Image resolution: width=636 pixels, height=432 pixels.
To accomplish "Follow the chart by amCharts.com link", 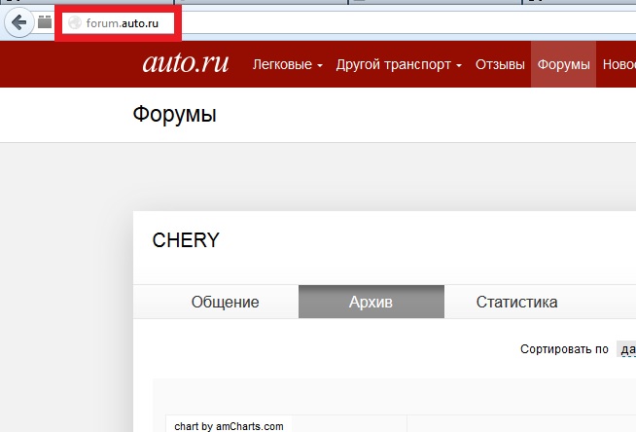I will [x=229, y=426].
